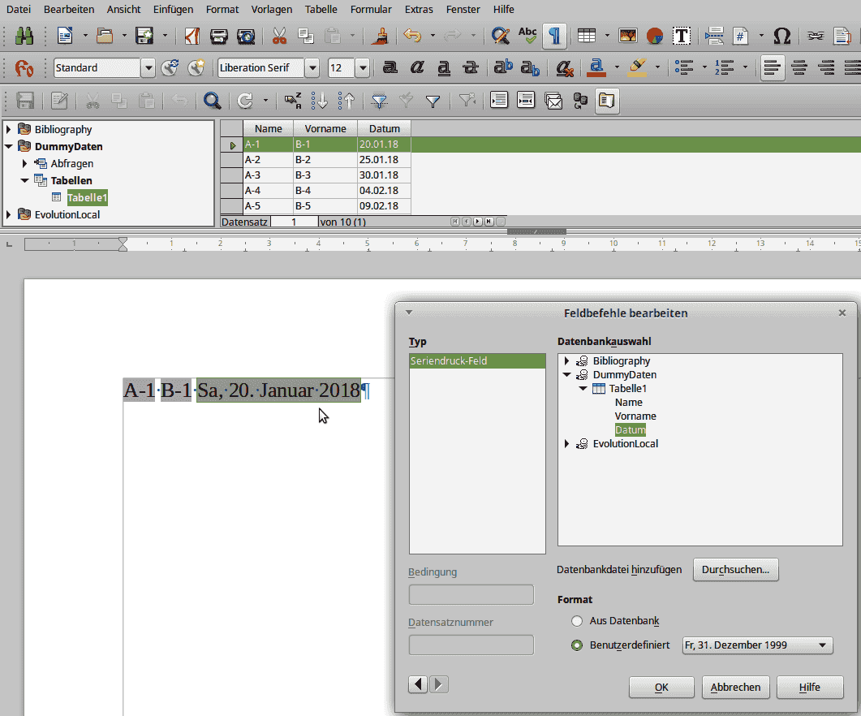Click the Datum column header
The height and width of the screenshot is (716, 861).
pos(385,128)
